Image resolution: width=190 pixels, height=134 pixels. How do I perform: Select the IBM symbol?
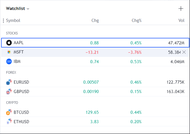17,61
